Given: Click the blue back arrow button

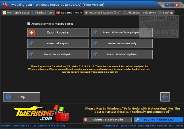Looking at the screenshot, I should click(x=165, y=97).
